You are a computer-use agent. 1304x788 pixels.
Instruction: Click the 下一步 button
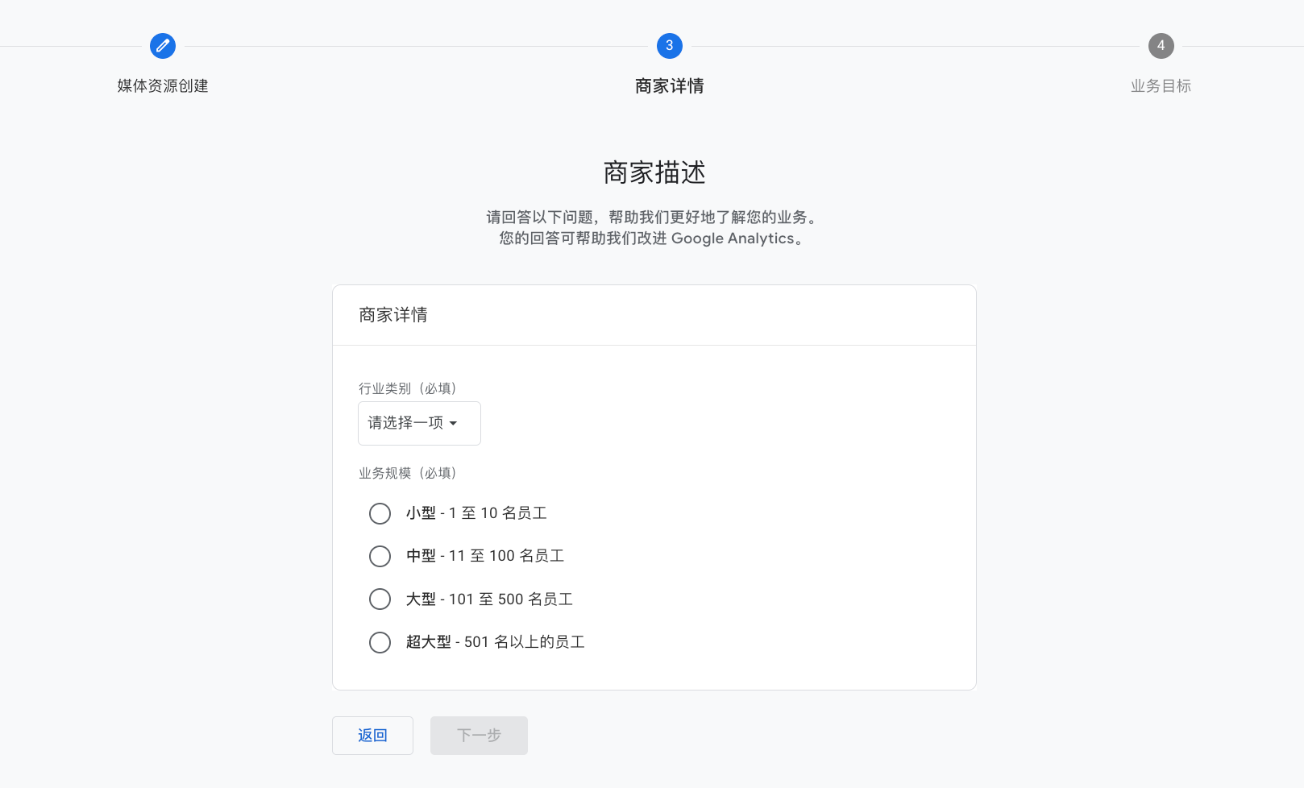tap(479, 735)
